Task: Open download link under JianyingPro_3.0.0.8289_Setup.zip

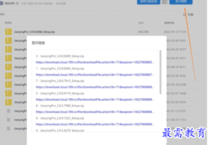Action: click(x=95, y=62)
